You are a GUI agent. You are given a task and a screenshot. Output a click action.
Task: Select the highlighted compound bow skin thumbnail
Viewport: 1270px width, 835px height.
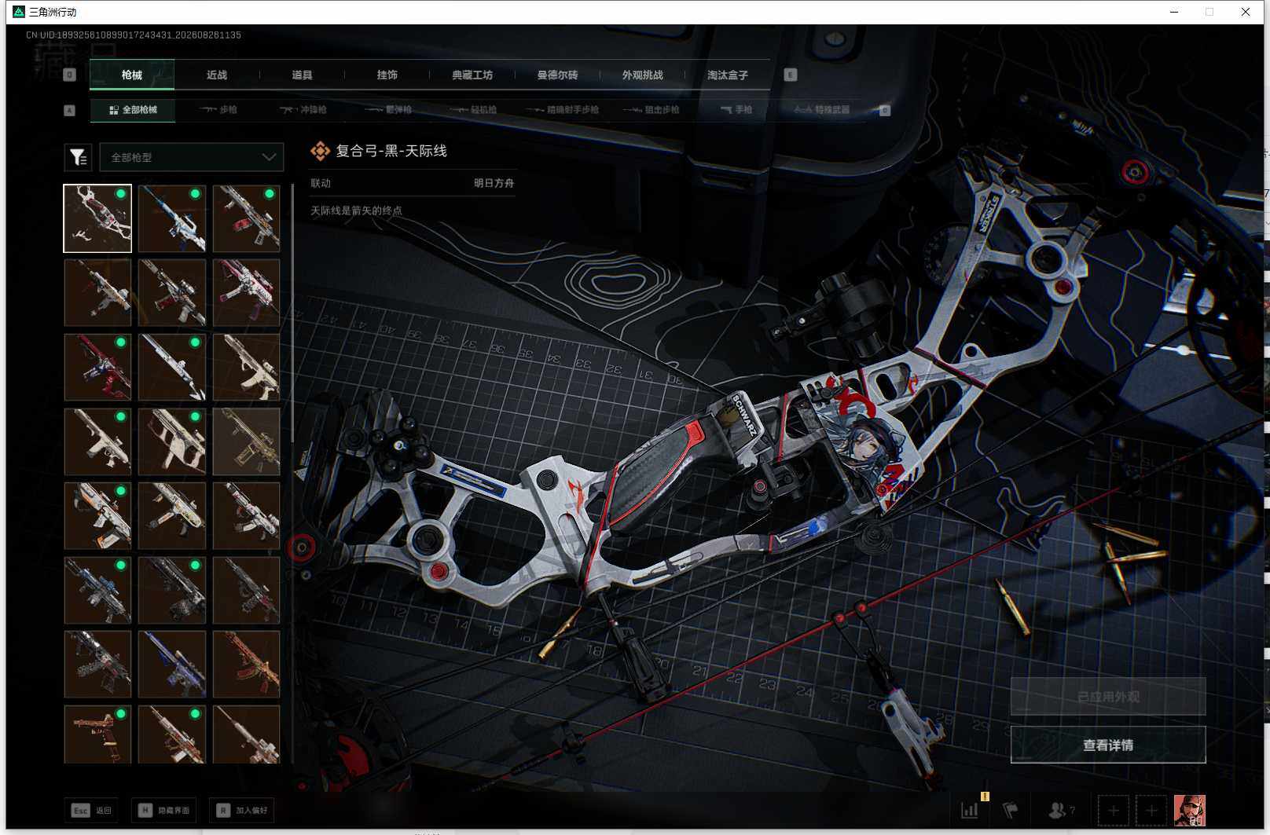97,218
